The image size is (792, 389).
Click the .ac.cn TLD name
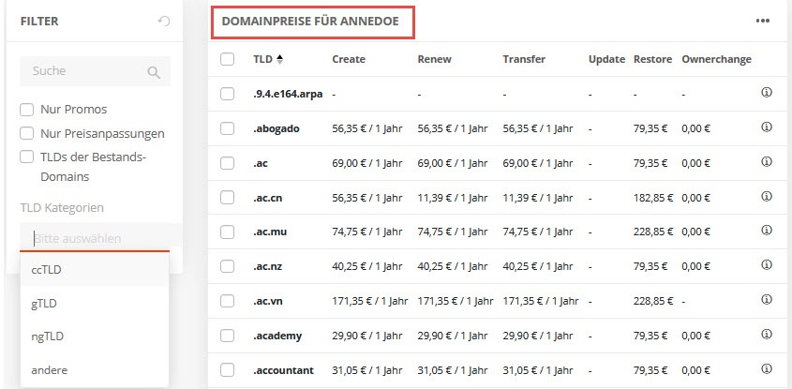click(268, 198)
